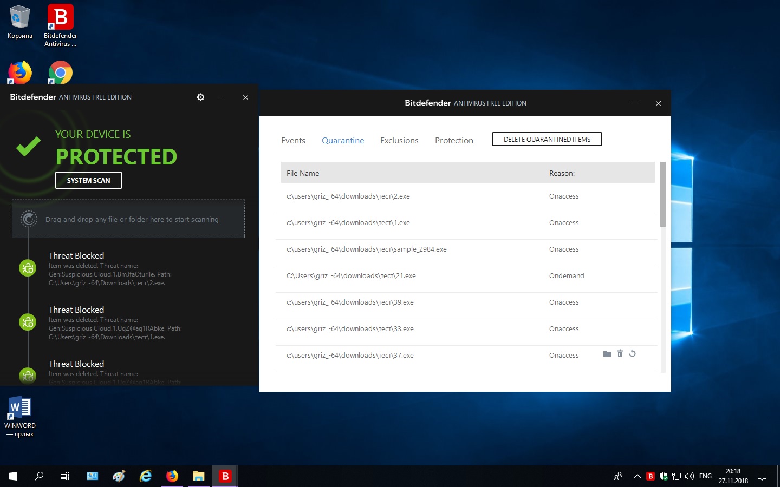Click the Windows Security shield tray icon

point(664,476)
